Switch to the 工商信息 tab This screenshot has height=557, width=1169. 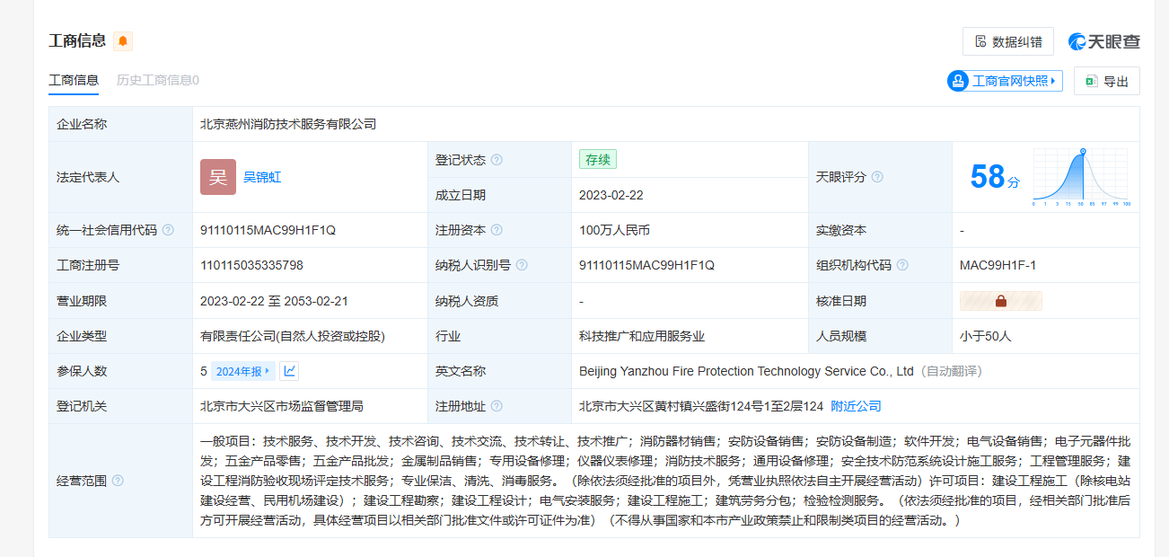pyautogui.click(x=74, y=80)
